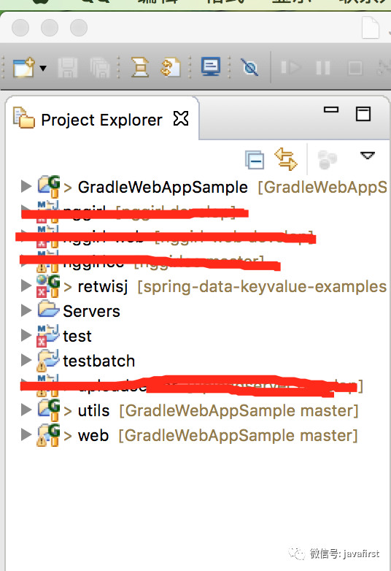Click the Save toolbar icon
This screenshot has height=571, width=391.
[x=68, y=67]
